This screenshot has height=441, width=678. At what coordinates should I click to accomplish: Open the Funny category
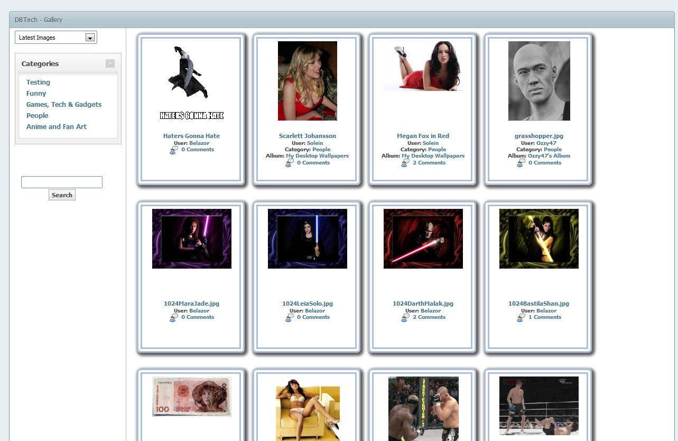36,93
